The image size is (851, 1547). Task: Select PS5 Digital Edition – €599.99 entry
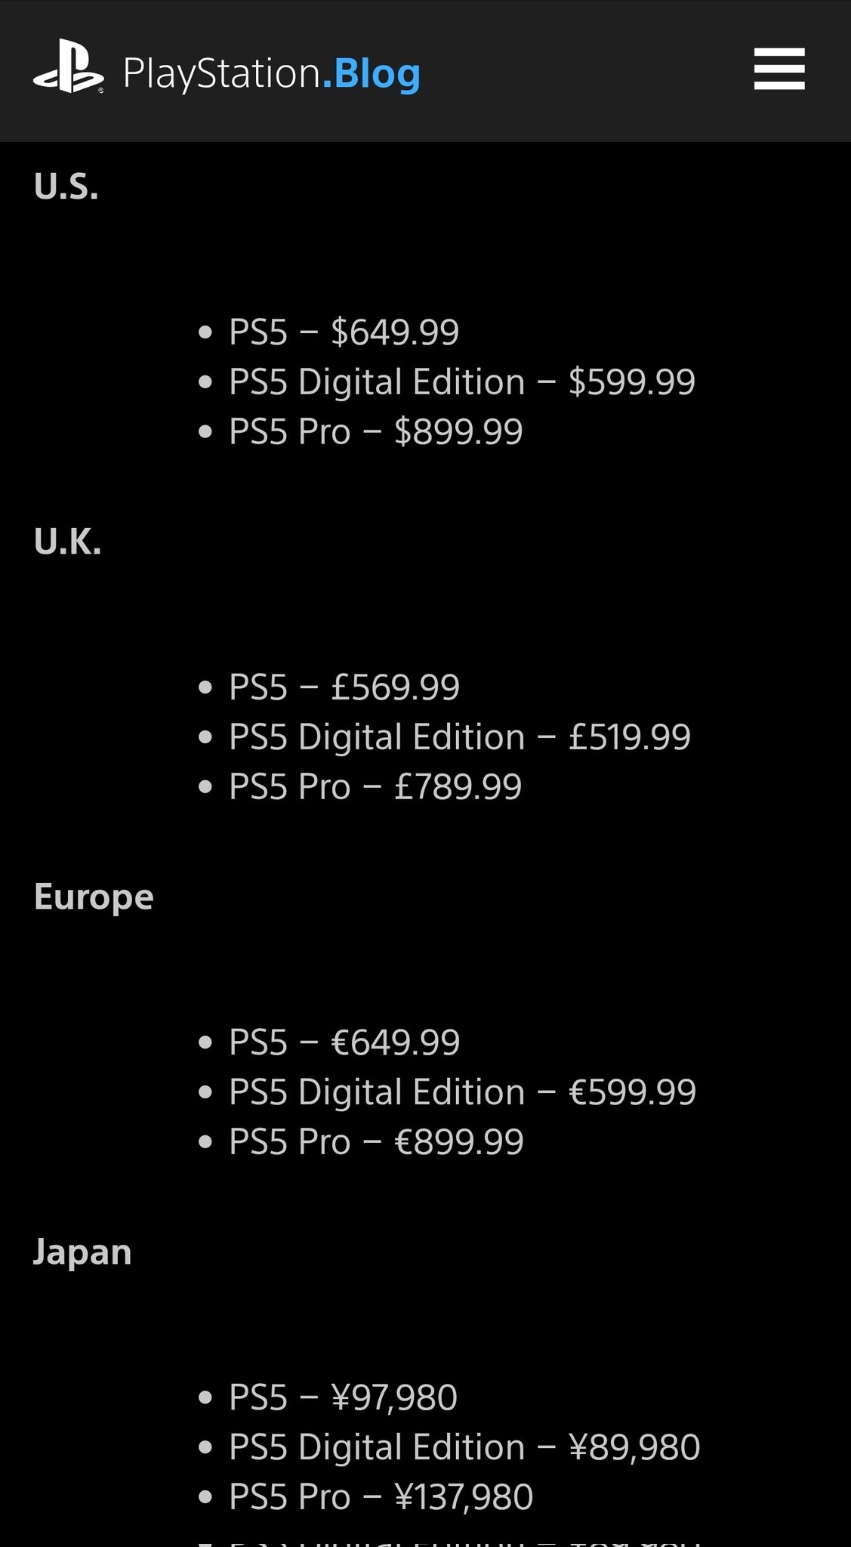click(462, 1092)
